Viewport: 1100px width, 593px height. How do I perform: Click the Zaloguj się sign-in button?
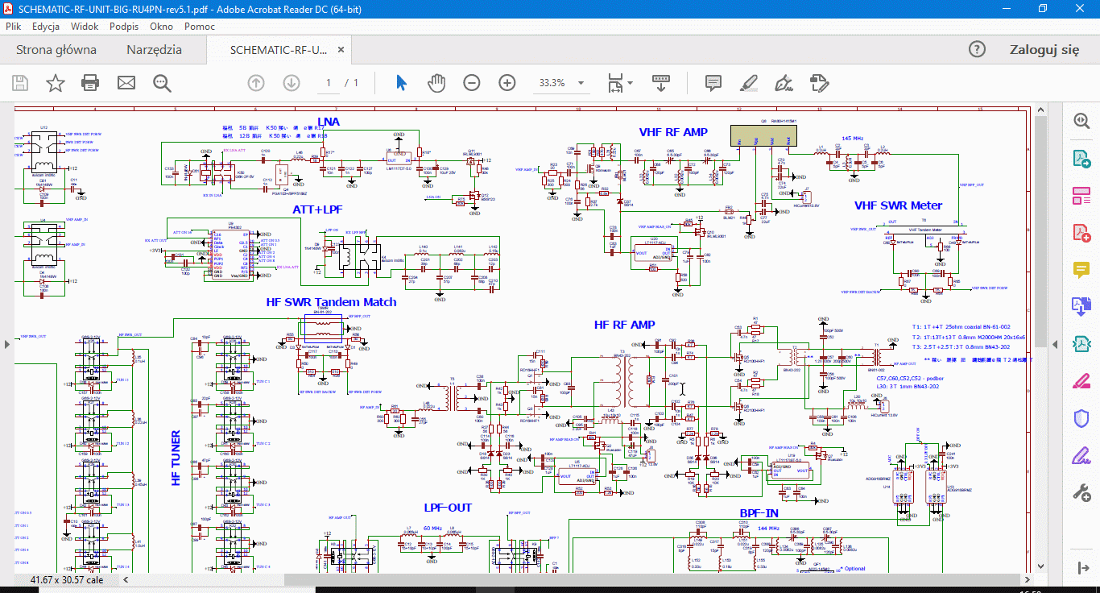[x=1044, y=50]
